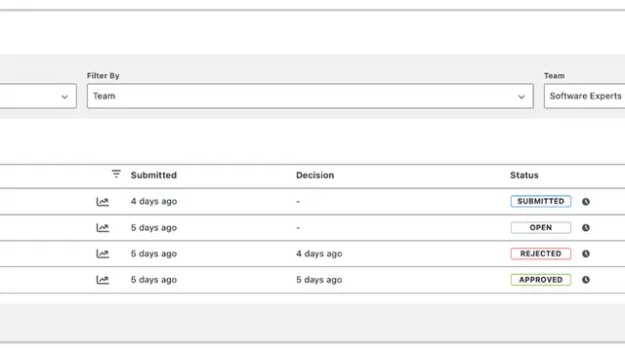Open the chart icon in the REJECTED row

pyautogui.click(x=103, y=253)
